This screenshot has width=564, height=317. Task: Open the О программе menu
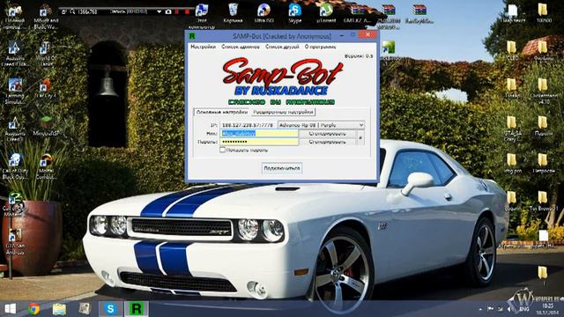coord(320,47)
